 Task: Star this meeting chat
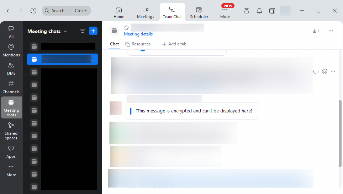coord(126,28)
